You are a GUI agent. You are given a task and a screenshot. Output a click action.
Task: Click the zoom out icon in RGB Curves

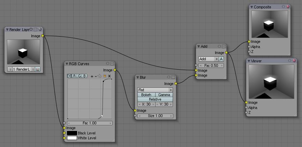pos(96,76)
